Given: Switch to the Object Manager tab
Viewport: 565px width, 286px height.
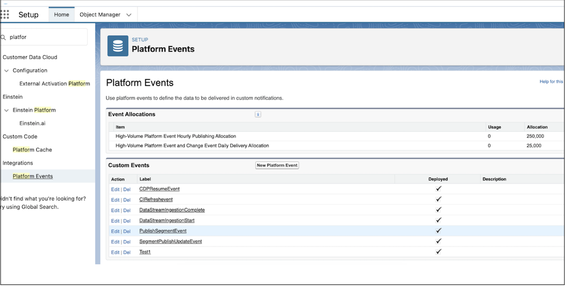Looking at the screenshot, I should coord(100,15).
